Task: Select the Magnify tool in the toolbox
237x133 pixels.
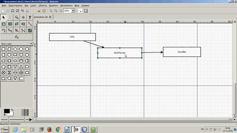Action: coord(17,17)
